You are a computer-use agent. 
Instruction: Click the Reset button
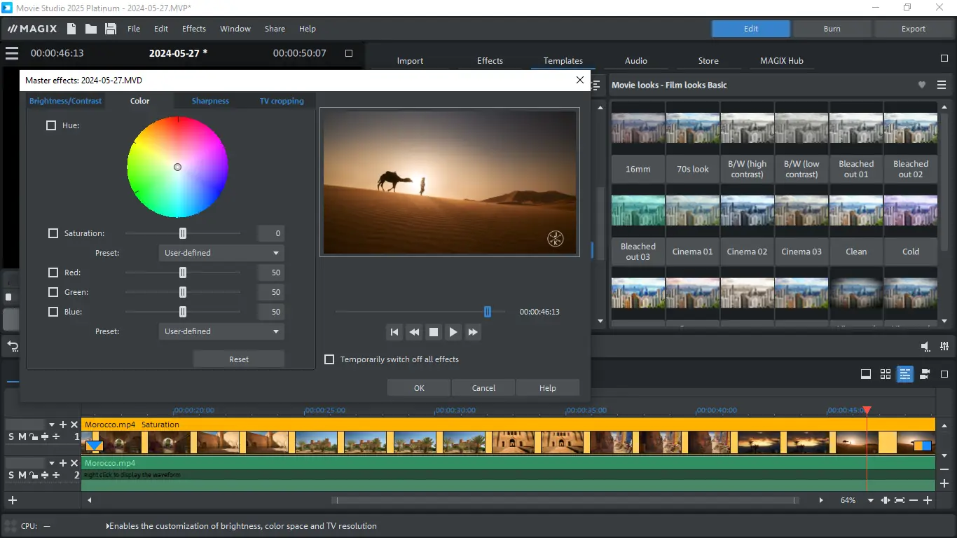click(239, 359)
